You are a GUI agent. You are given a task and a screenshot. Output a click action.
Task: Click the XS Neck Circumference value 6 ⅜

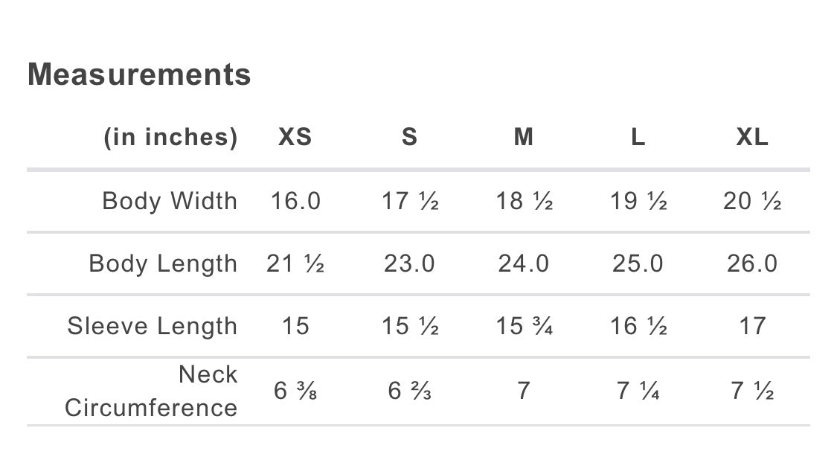295,391
